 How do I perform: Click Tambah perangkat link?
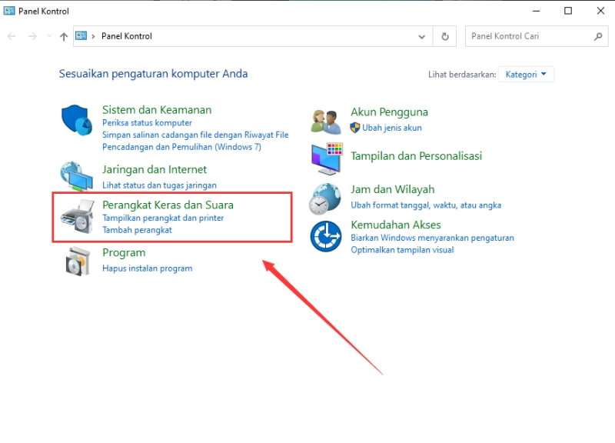click(x=138, y=230)
